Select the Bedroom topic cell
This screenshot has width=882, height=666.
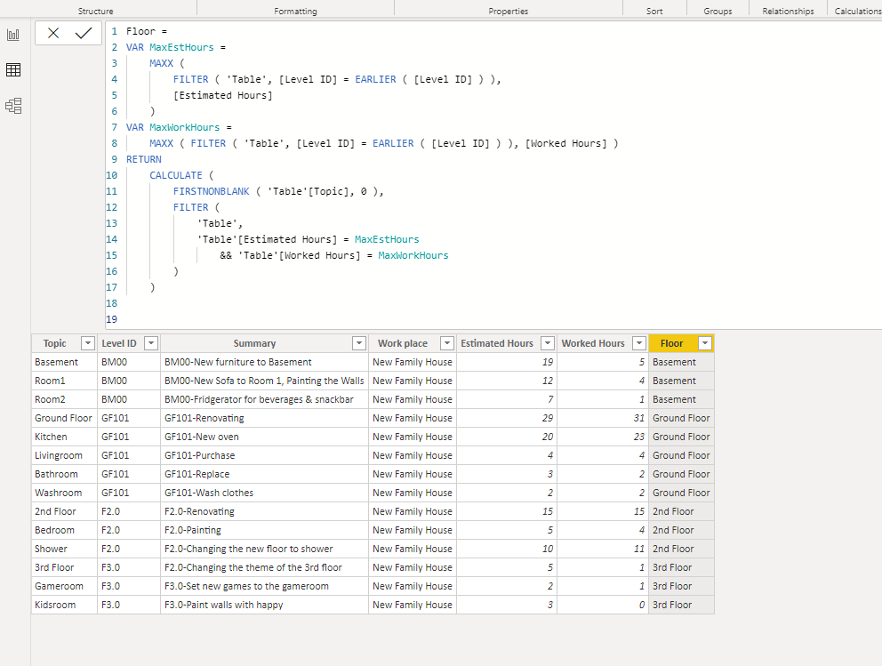pyautogui.click(x=64, y=530)
